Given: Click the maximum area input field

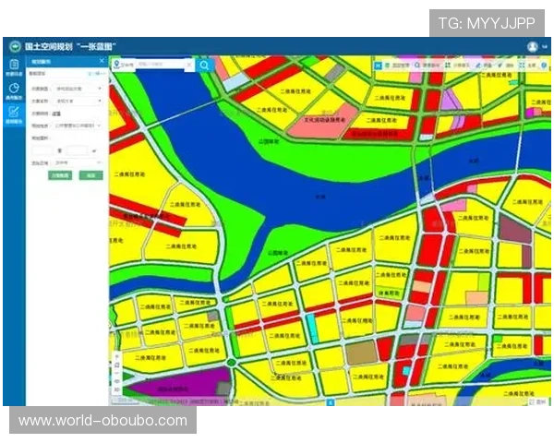Looking at the screenshot, I should tap(77, 149).
